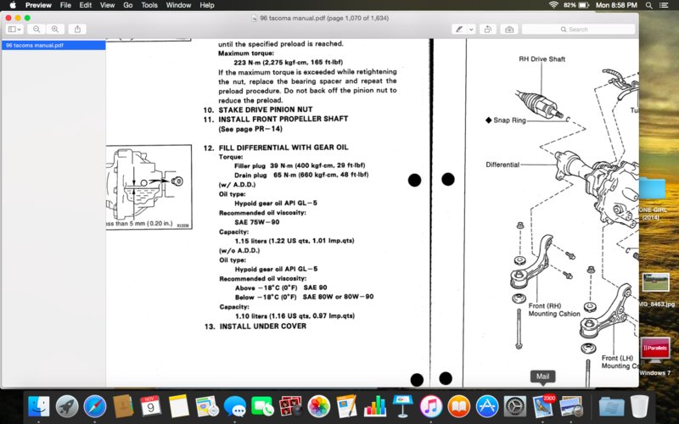679x424 pixels.
Task: Click the rotate page button
Action: [487, 29]
